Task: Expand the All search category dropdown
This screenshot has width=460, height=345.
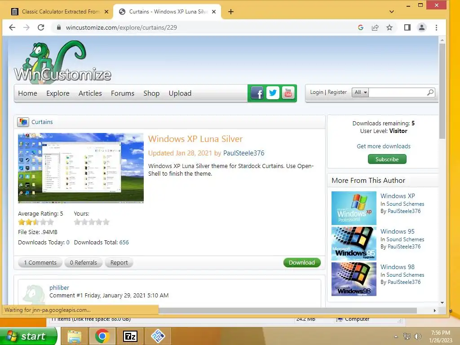Action: click(360, 93)
